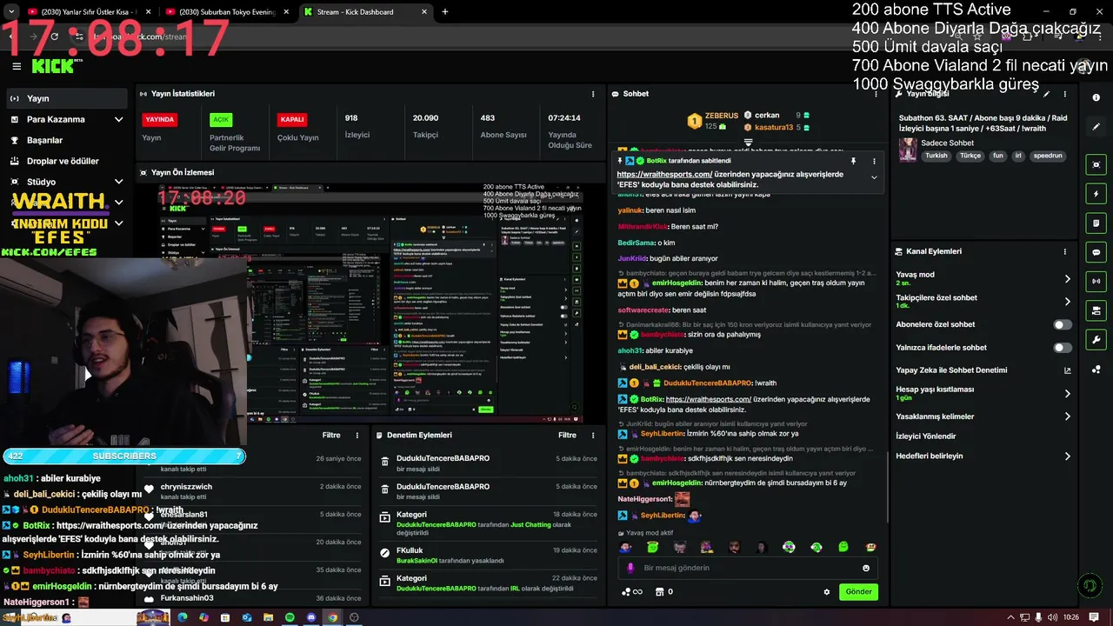Open Takipçilere özel sohbet settings chevron
This screenshot has height=626, width=1113.
(1068, 302)
